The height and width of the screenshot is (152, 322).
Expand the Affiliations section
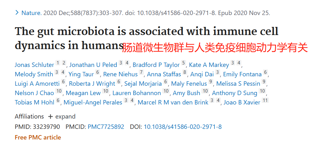[x=62, y=116]
